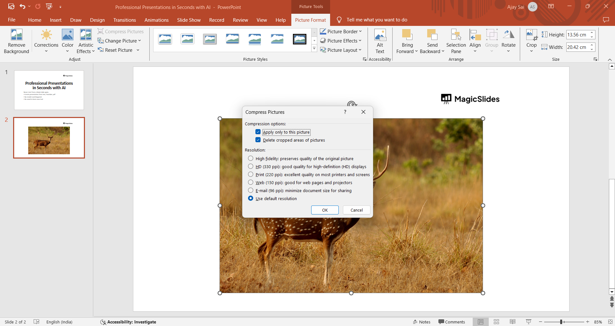
Task: Switch to the Animations tab
Action: pos(156,20)
